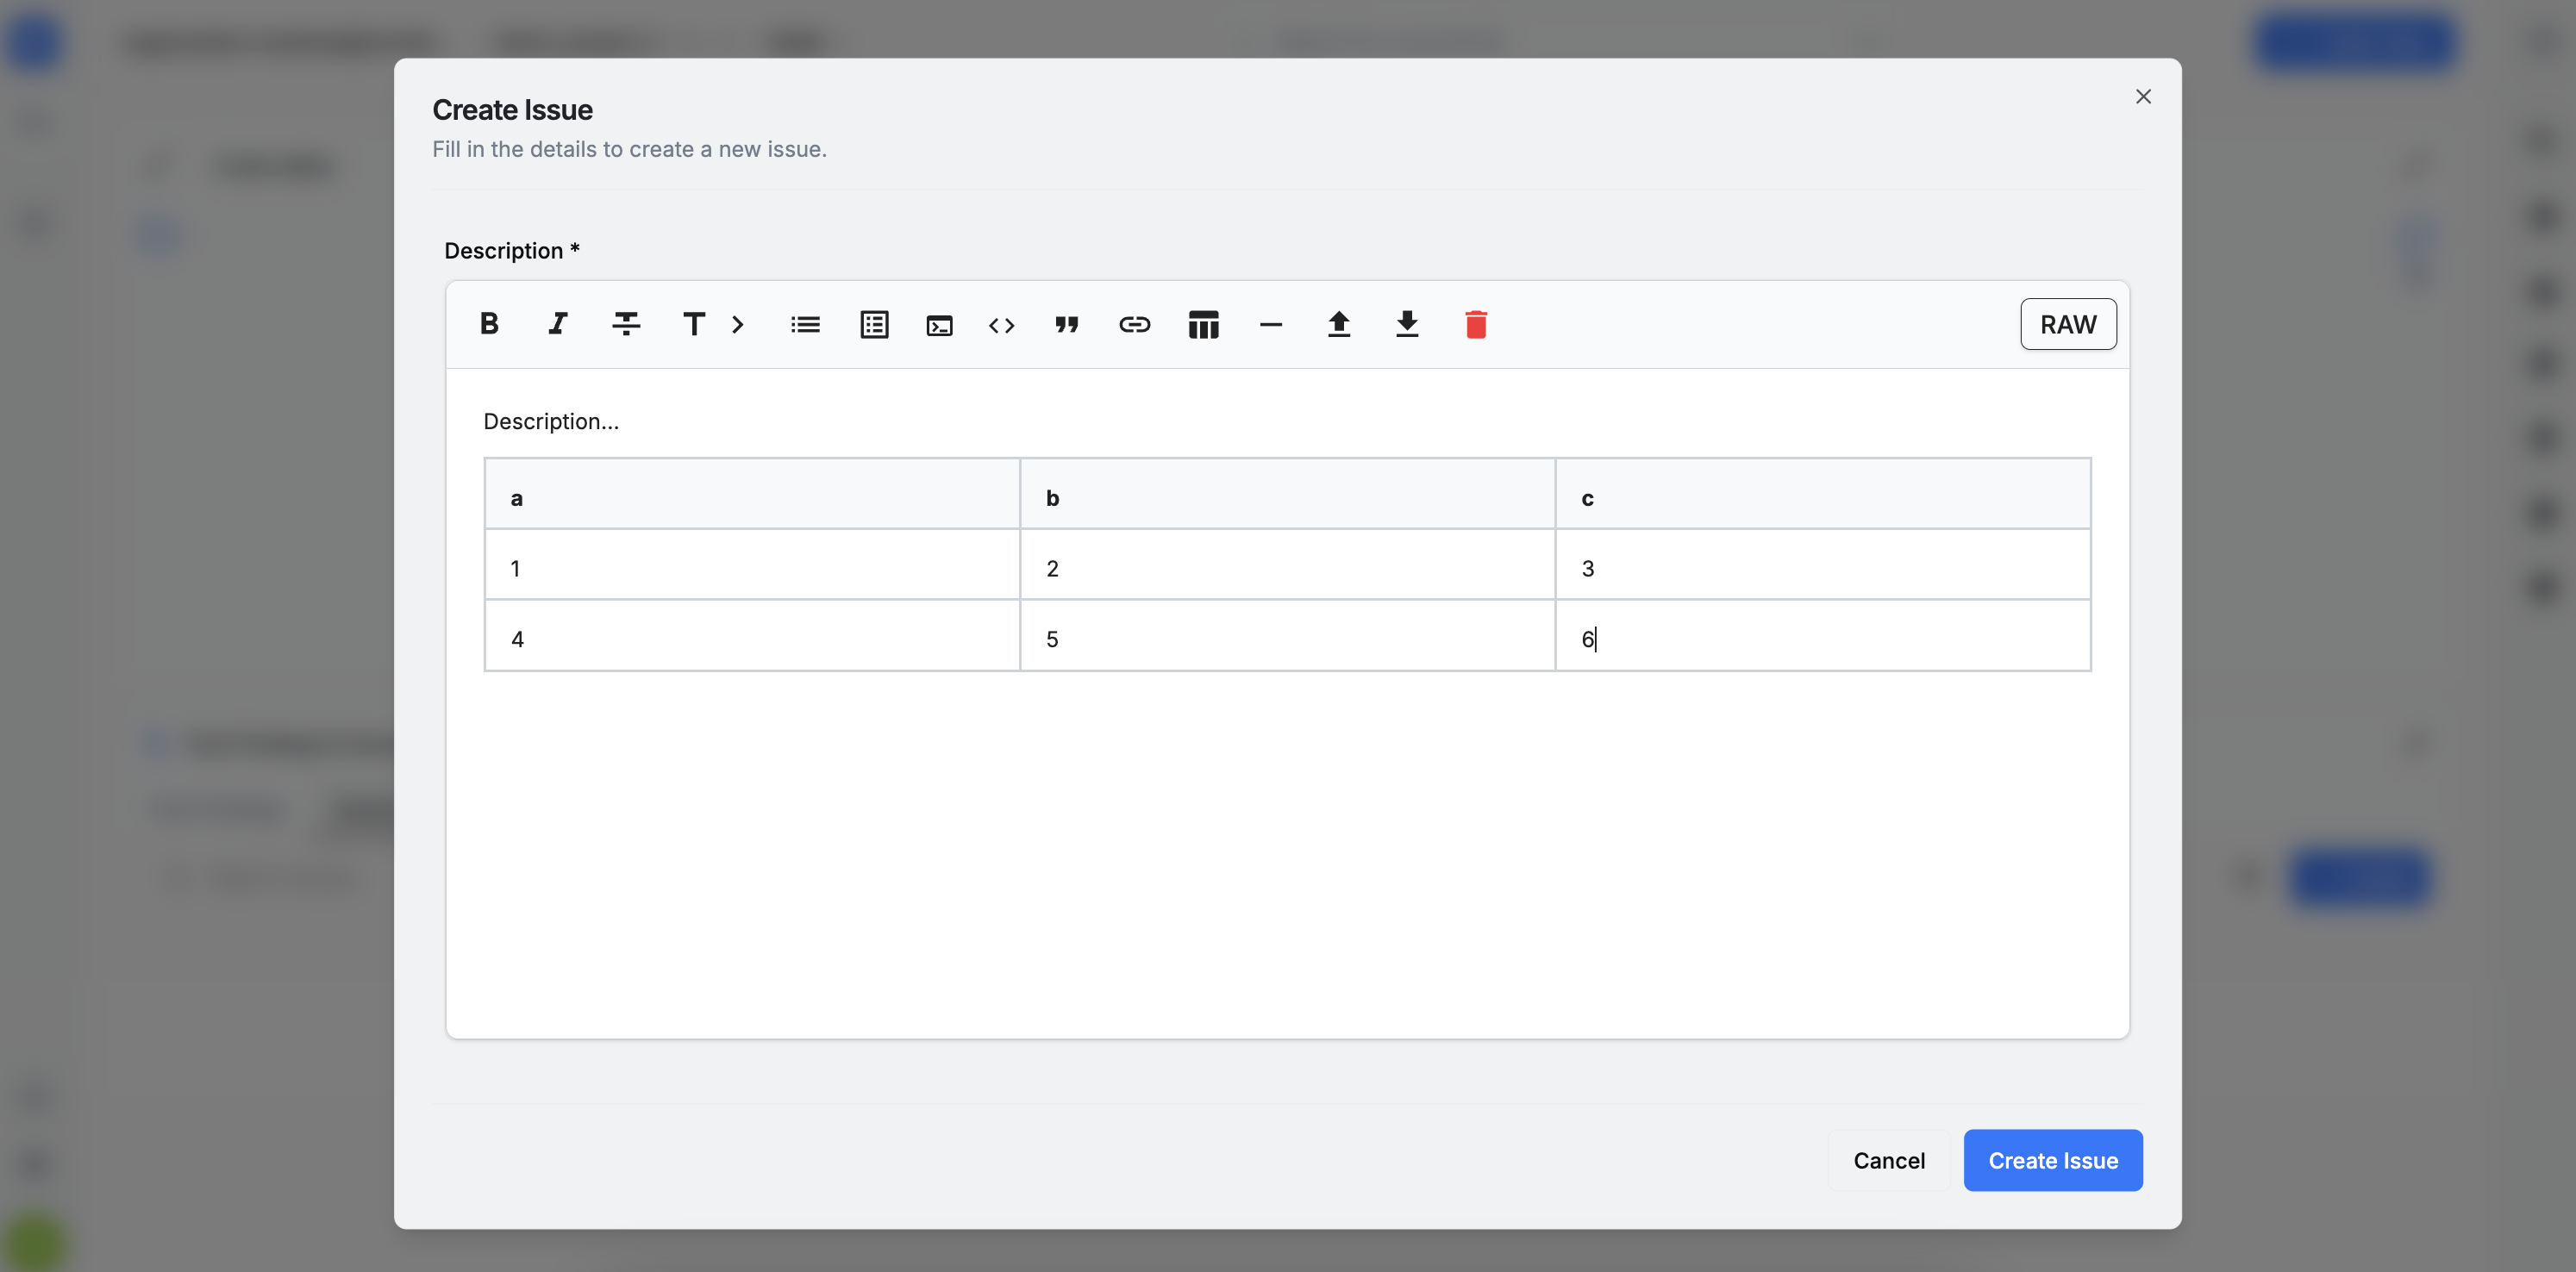
Task: Toggle RAW markdown mode
Action: 2067,324
